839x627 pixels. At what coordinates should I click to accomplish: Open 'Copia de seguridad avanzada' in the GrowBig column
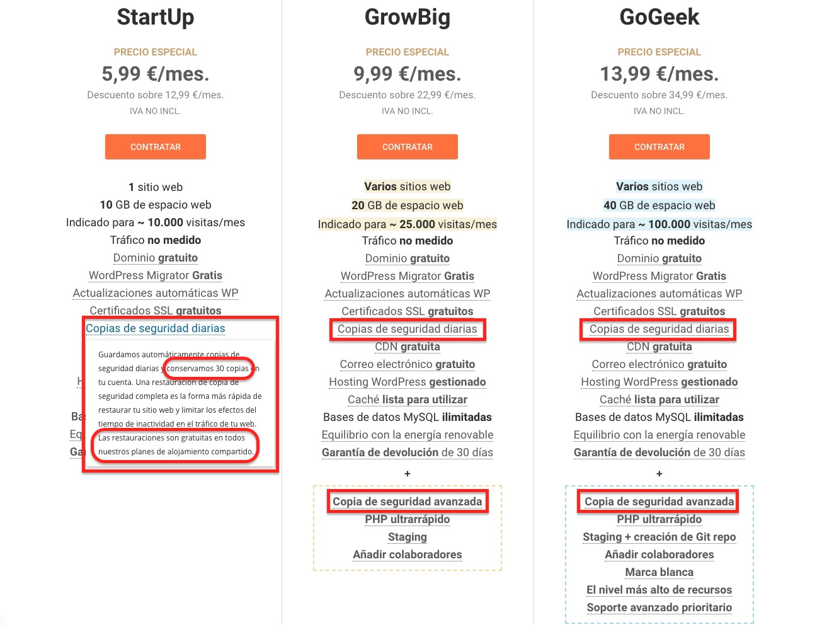[407, 501]
